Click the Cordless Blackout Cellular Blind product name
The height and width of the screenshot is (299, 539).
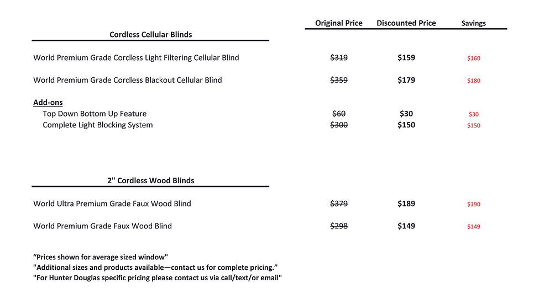click(127, 80)
